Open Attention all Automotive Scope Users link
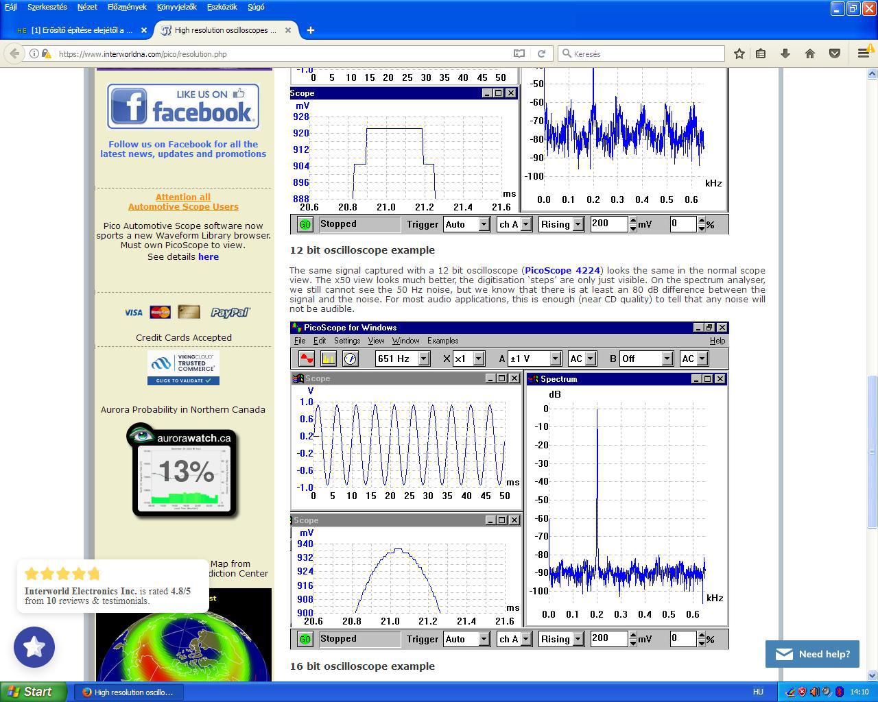Image resolution: width=878 pixels, height=702 pixels. point(183,202)
